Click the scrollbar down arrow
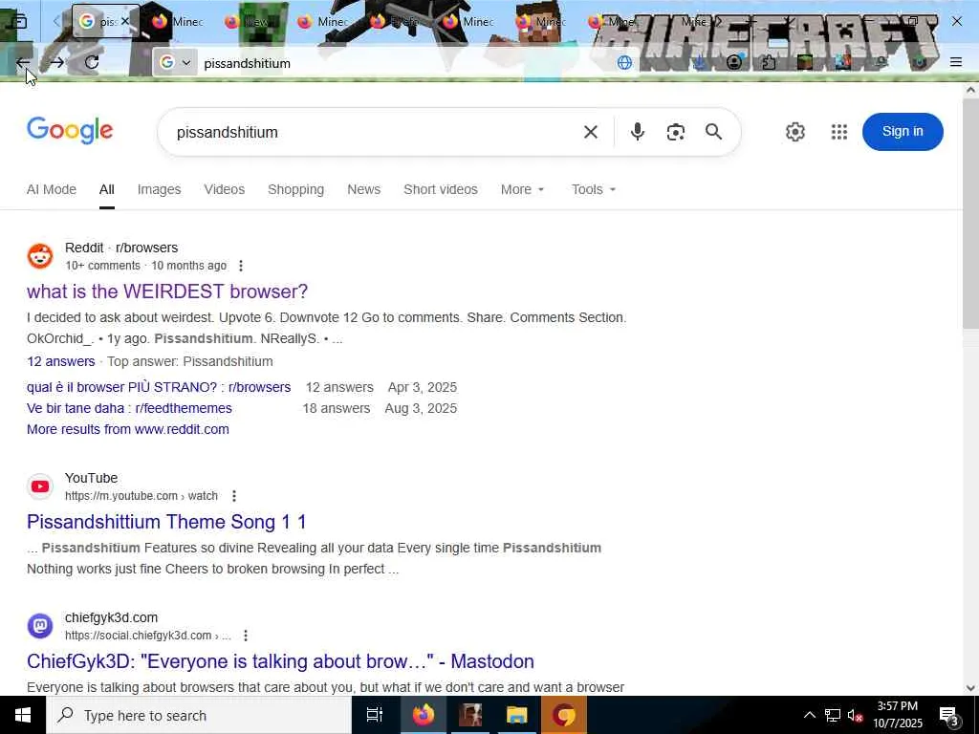This screenshot has height=734, width=979. (x=970, y=688)
